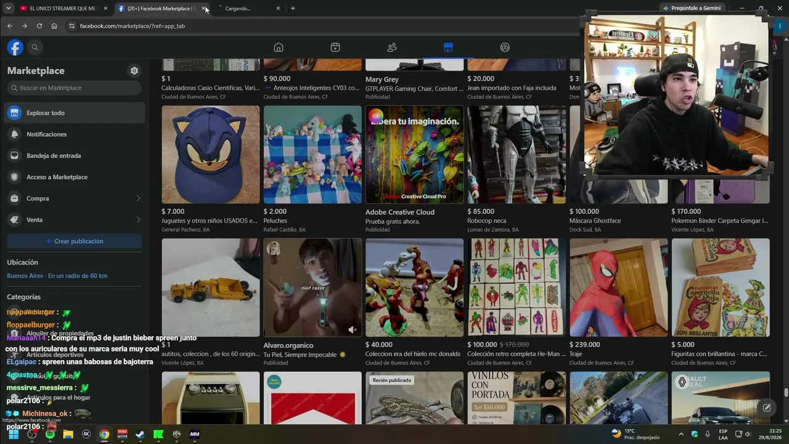This screenshot has height=444, width=789.
Task: Go forward with the browser forward arrow
Action: [25, 26]
